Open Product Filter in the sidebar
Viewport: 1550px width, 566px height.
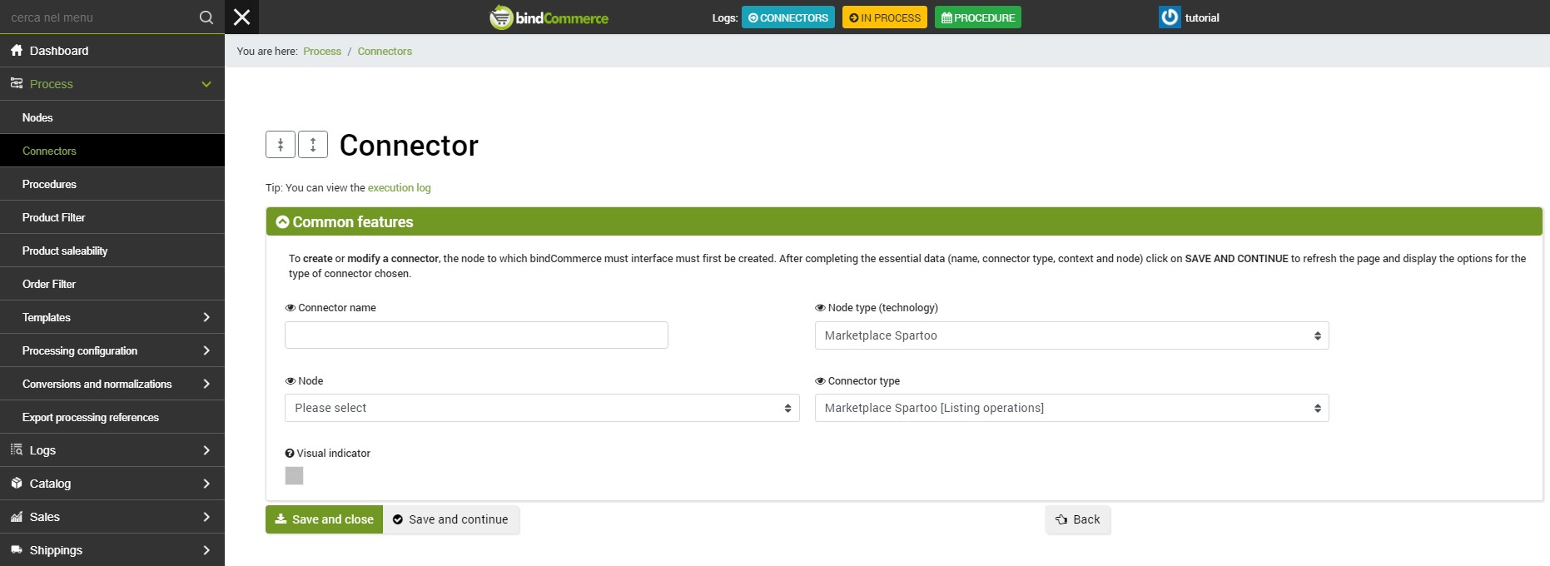(112, 217)
